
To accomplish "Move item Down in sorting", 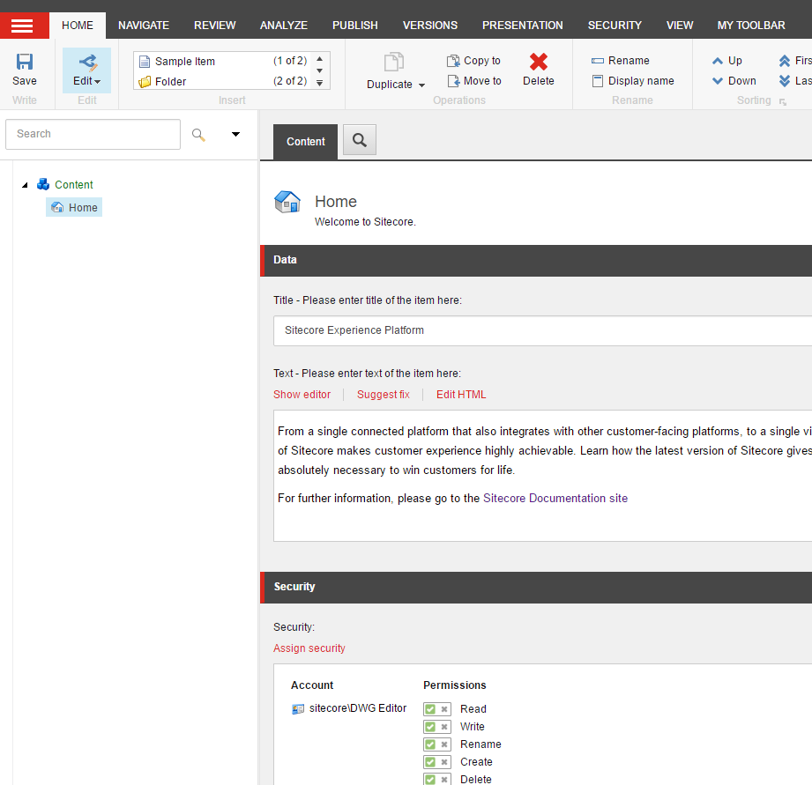I will tap(734, 81).
